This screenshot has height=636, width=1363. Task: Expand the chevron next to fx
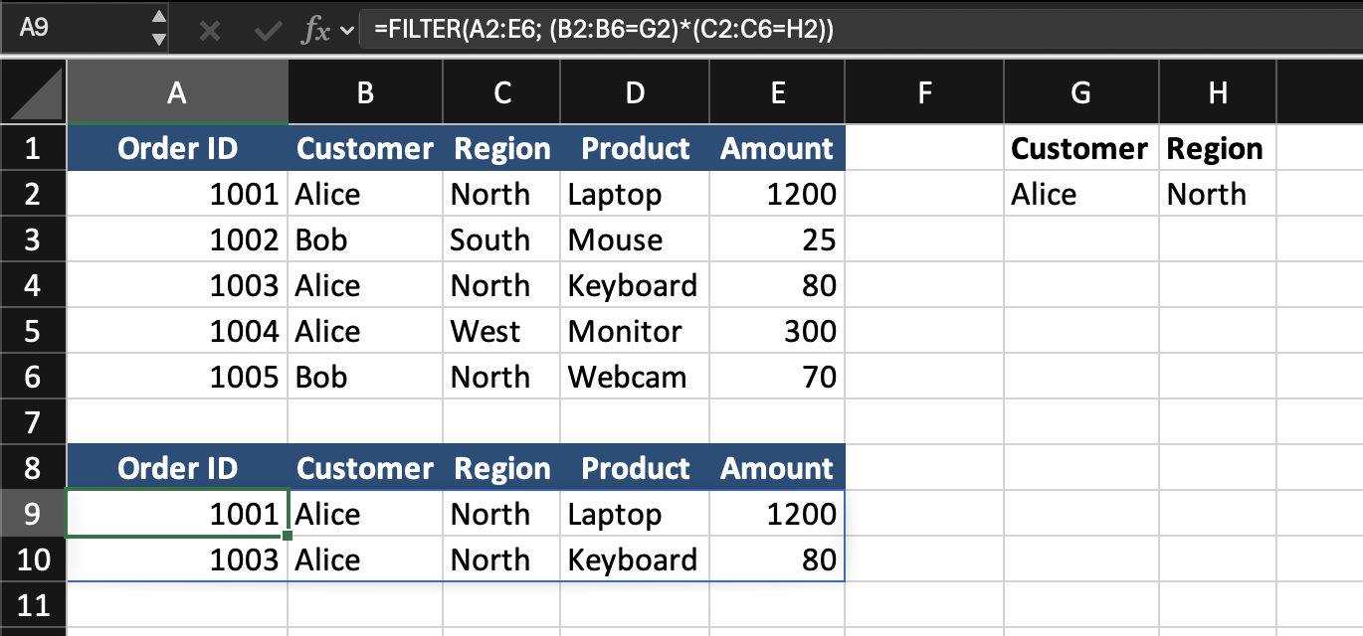[x=347, y=31]
